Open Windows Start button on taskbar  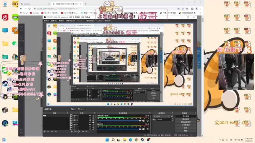click(x=107, y=140)
